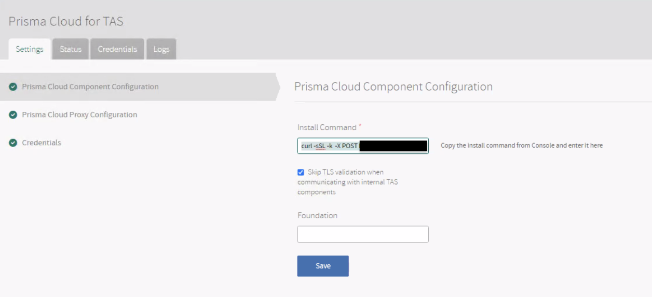Click the green checkmark icon beside Component Configuration
Image resolution: width=652 pixels, height=297 pixels.
(13, 87)
